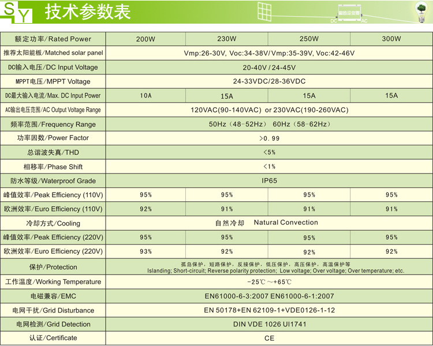
Task: Click the >0.99 power factor value
Action: pos(269,138)
